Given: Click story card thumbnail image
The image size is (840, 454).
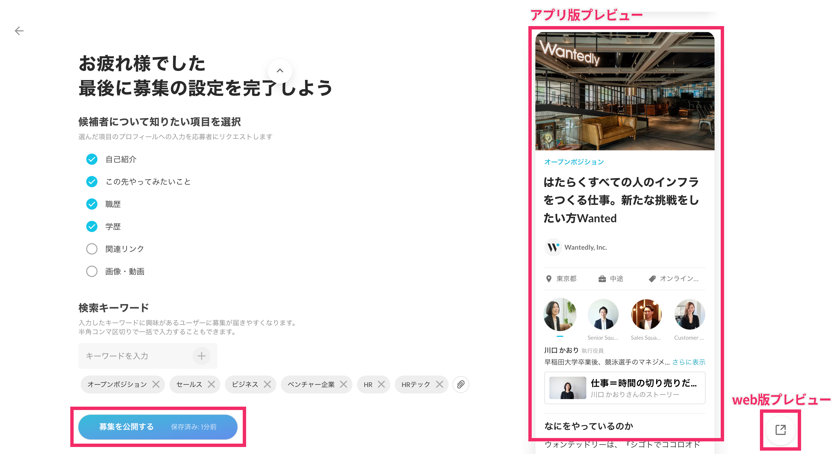Looking at the screenshot, I should 567,388.
